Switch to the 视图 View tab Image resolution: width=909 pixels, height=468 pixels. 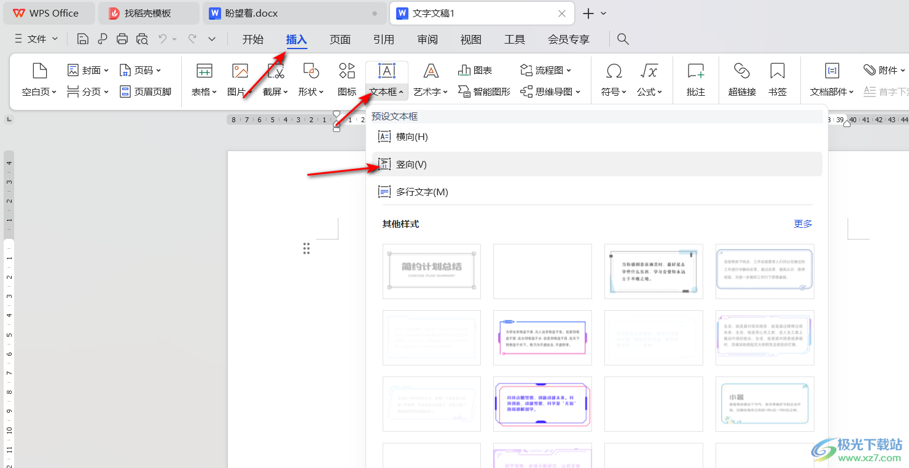click(x=471, y=39)
